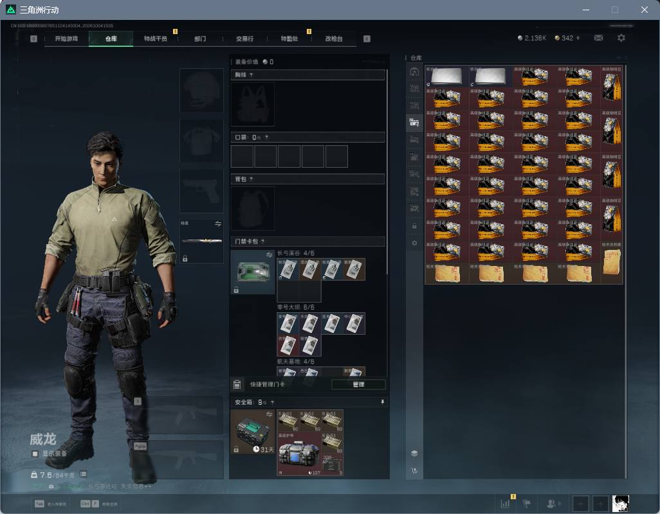Click the second squad plus slot beside the avatar

point(601,504)
